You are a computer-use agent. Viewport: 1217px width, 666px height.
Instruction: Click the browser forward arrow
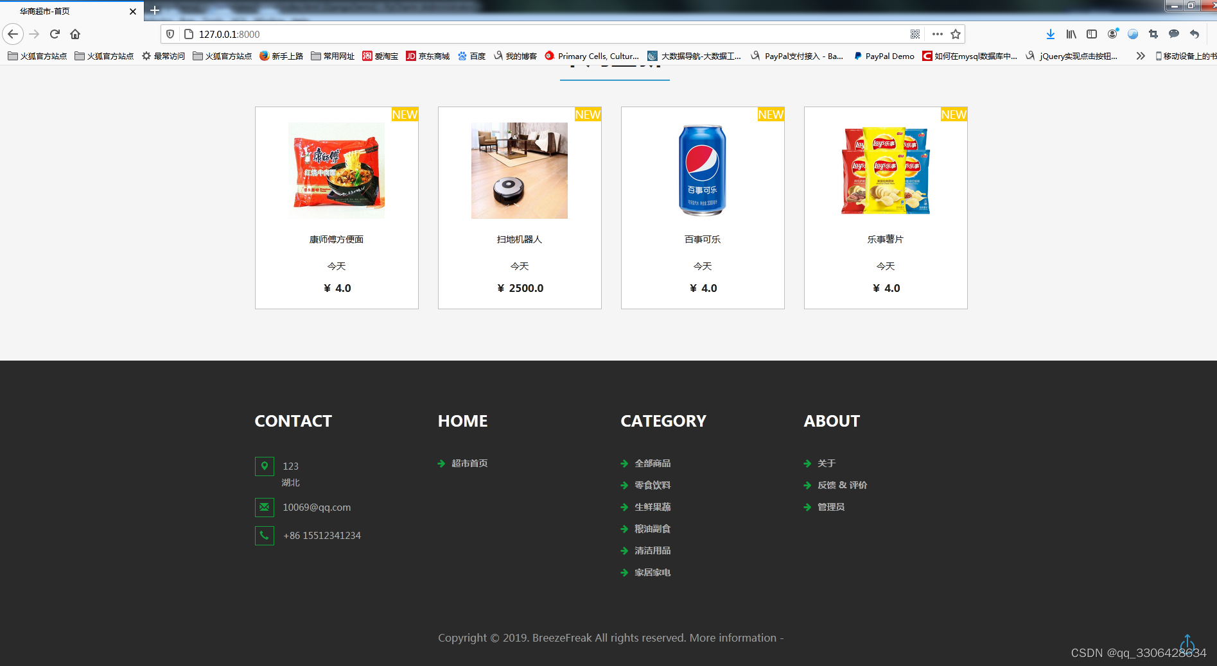35,34
